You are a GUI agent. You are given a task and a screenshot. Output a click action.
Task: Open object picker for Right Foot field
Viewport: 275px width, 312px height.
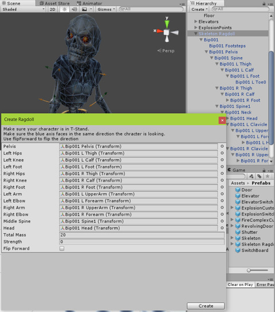point(222,187)
